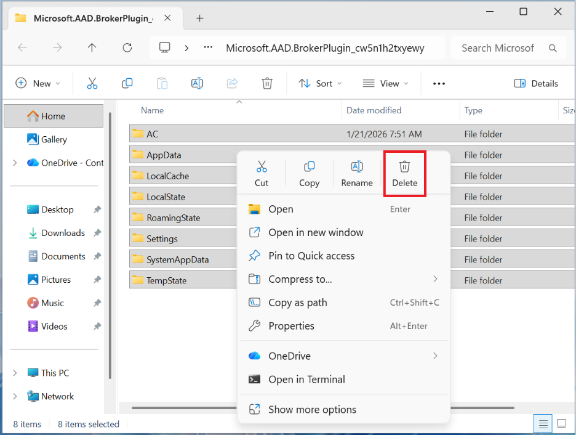Viewport: 576px width, 435px height.
Task: Select Open in the context menu
Action: 344,209
